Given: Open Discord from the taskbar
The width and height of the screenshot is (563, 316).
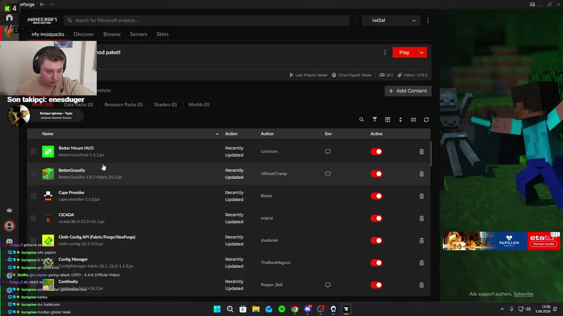Looking at the screenshot, I should (308, 309).
